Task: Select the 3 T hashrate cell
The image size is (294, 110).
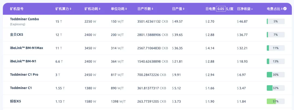Action: [x=58, y=75]
